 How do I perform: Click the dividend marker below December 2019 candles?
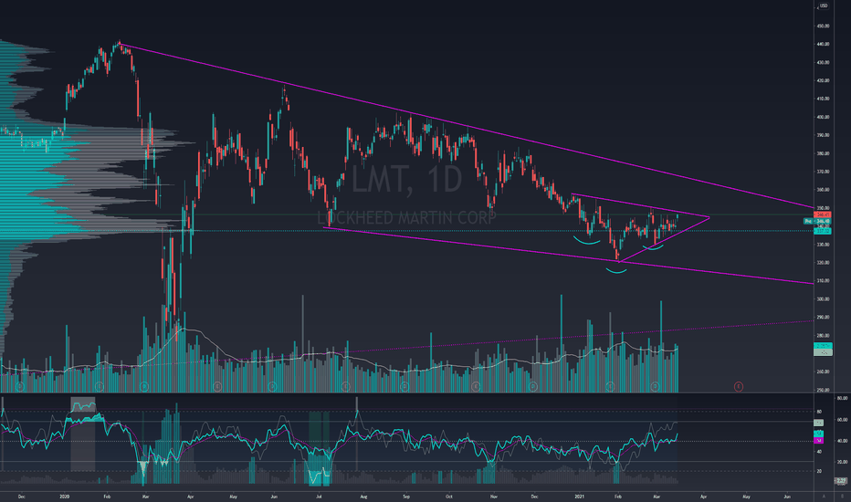20,386
